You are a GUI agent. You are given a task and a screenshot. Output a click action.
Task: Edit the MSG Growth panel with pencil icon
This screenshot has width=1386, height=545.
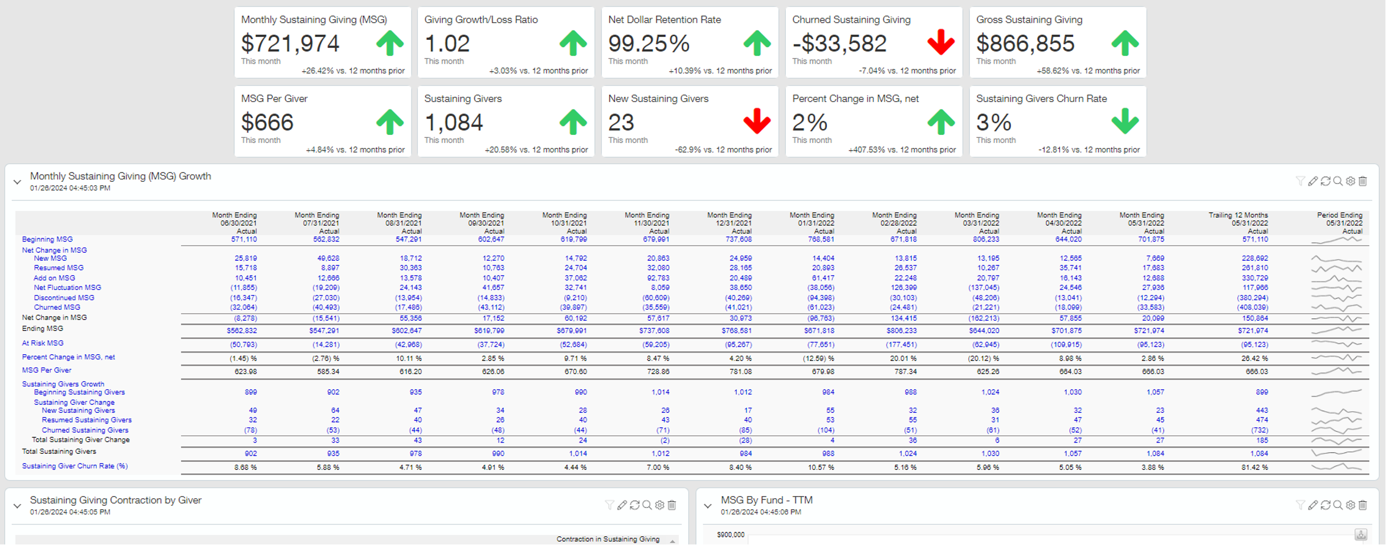pyautogui.click(x=1312, y=181)
